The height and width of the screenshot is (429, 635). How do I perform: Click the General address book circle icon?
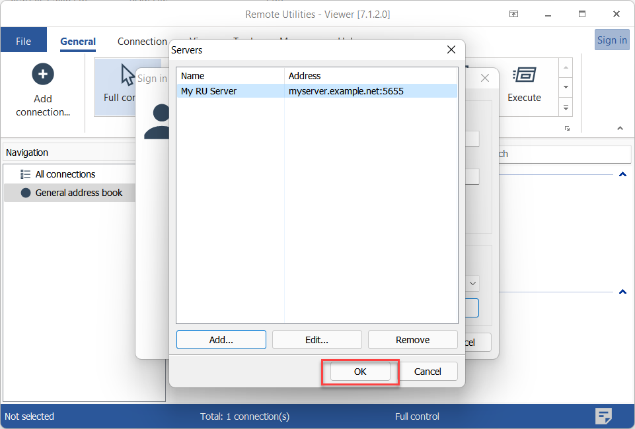pos(26,193)
